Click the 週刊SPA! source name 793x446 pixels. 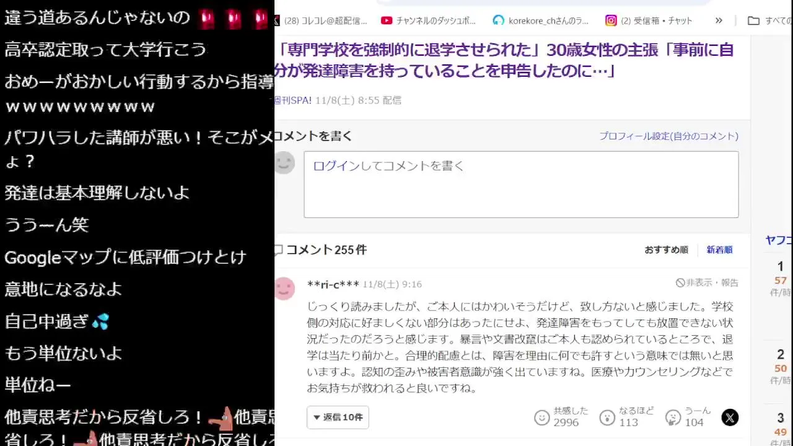(x=293, y=100)
